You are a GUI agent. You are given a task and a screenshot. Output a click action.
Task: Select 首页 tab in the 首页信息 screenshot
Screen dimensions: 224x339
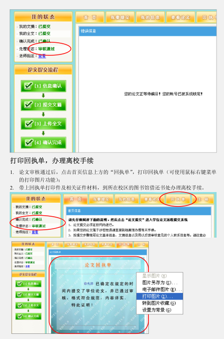pos(76,199)
